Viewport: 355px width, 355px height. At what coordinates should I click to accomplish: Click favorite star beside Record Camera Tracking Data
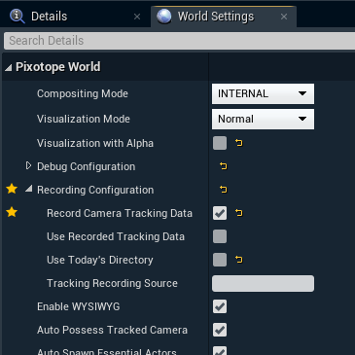coord(12,212)
